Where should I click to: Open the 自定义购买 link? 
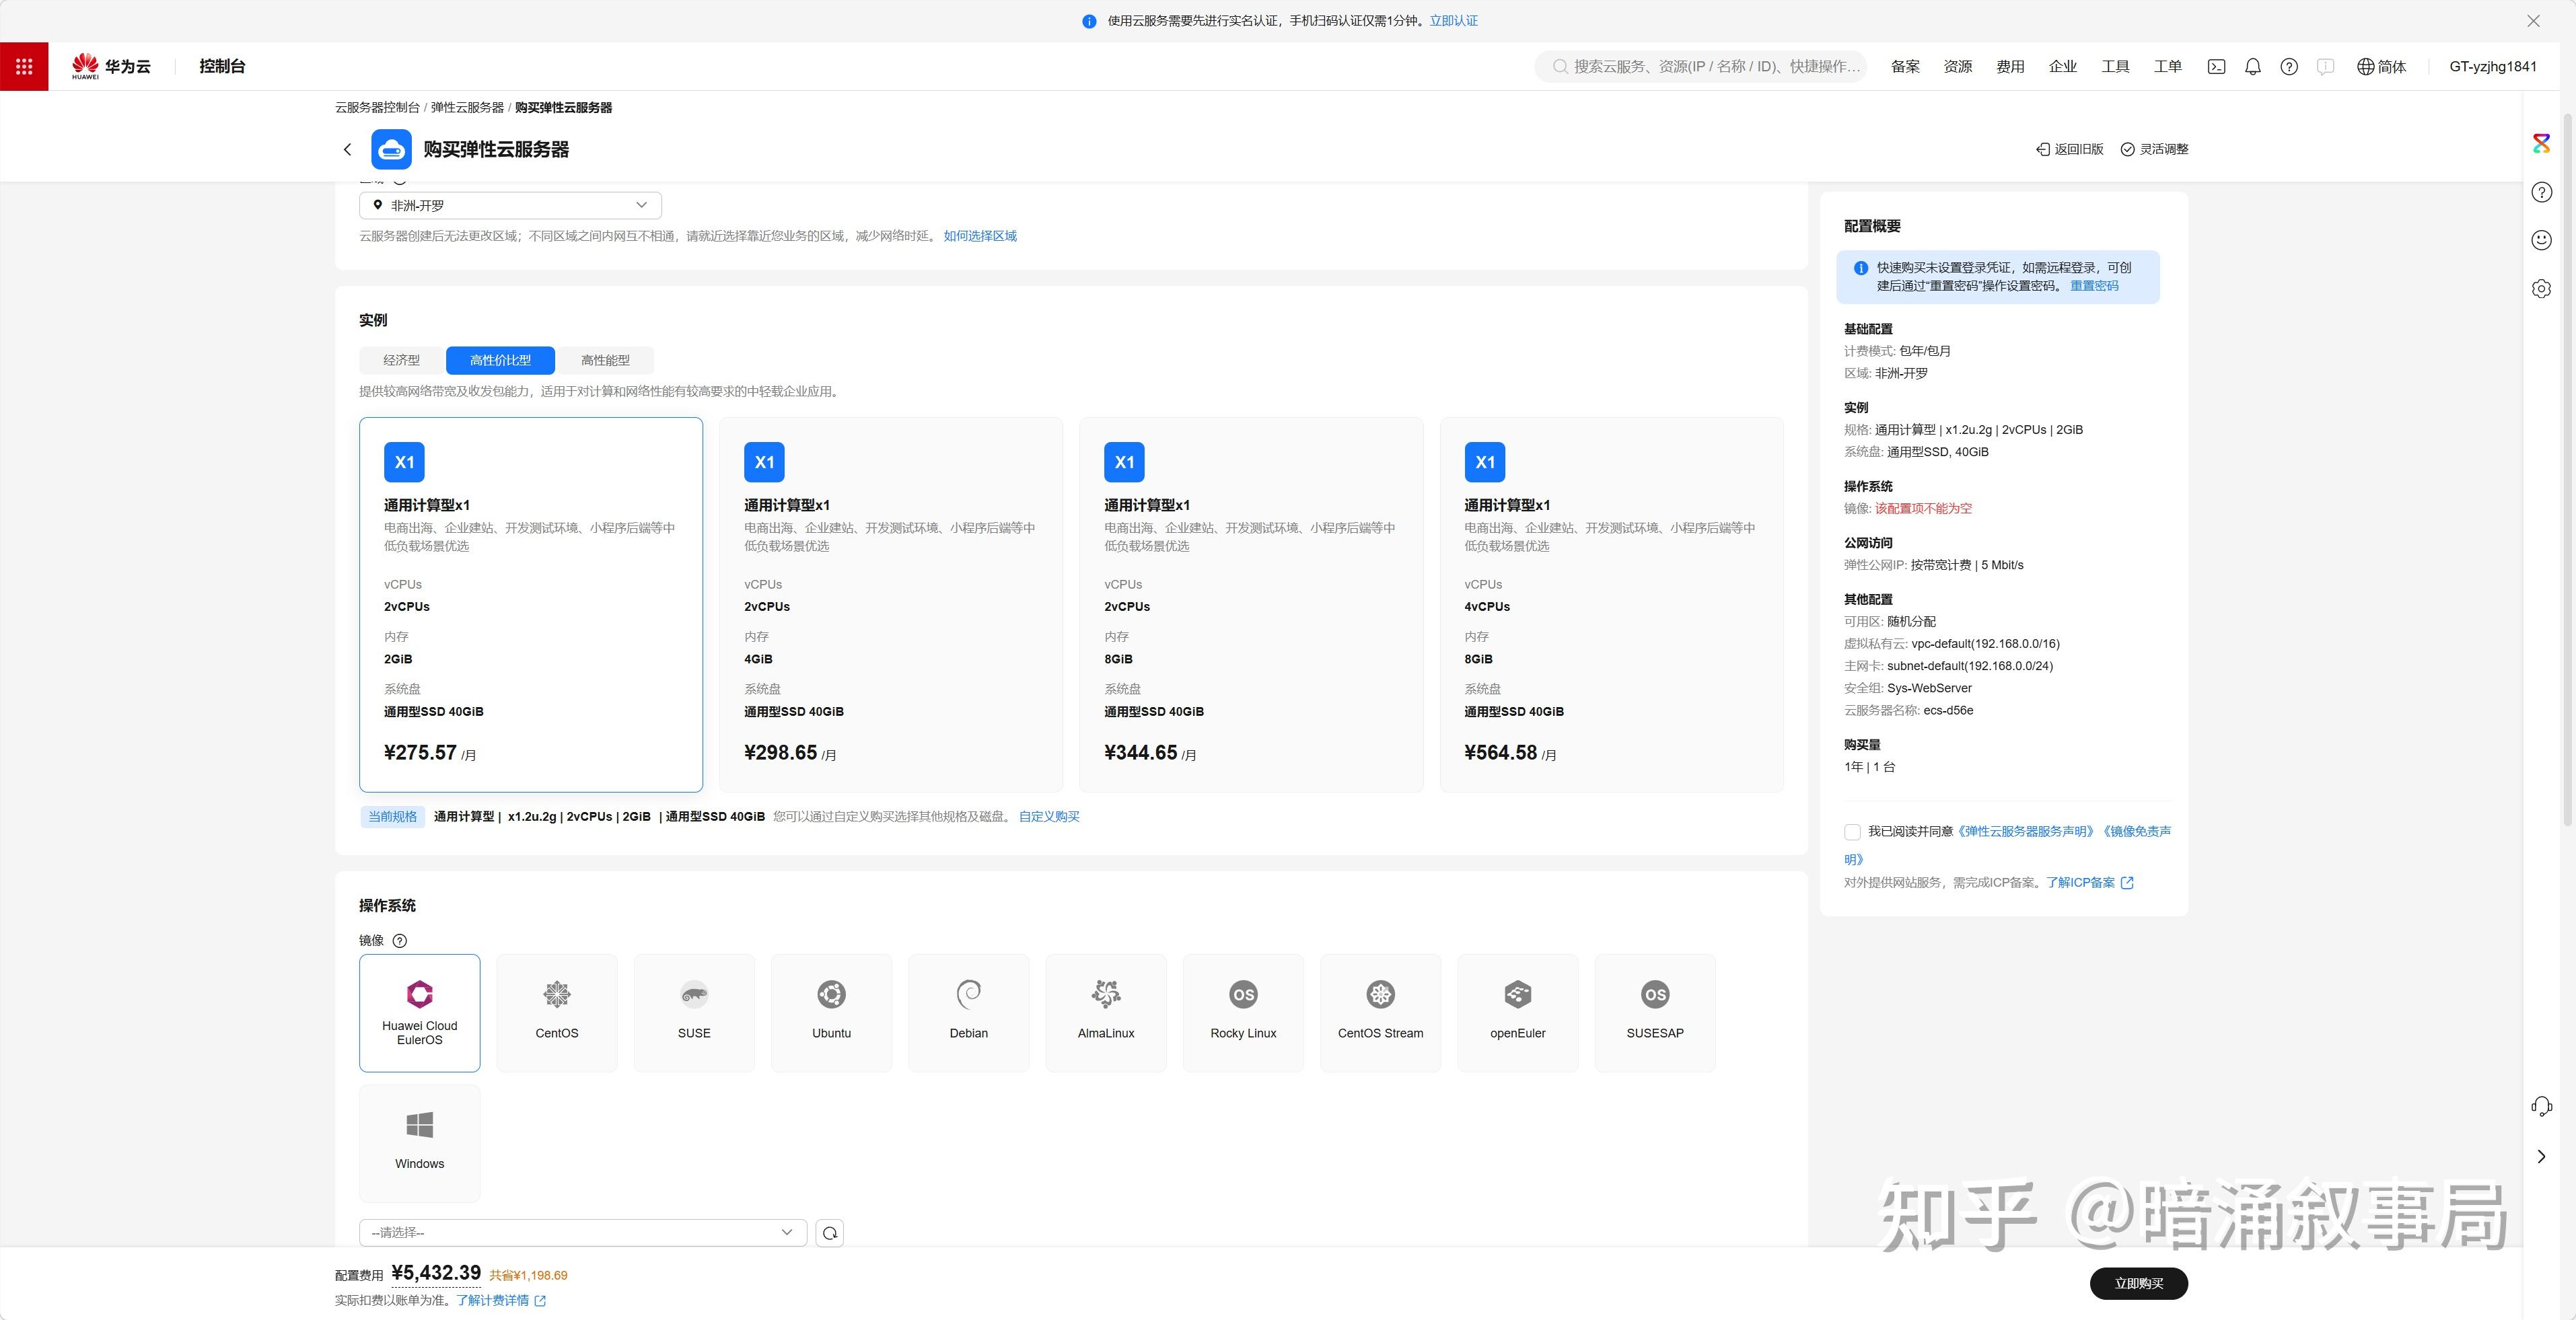coord(1048,817)
